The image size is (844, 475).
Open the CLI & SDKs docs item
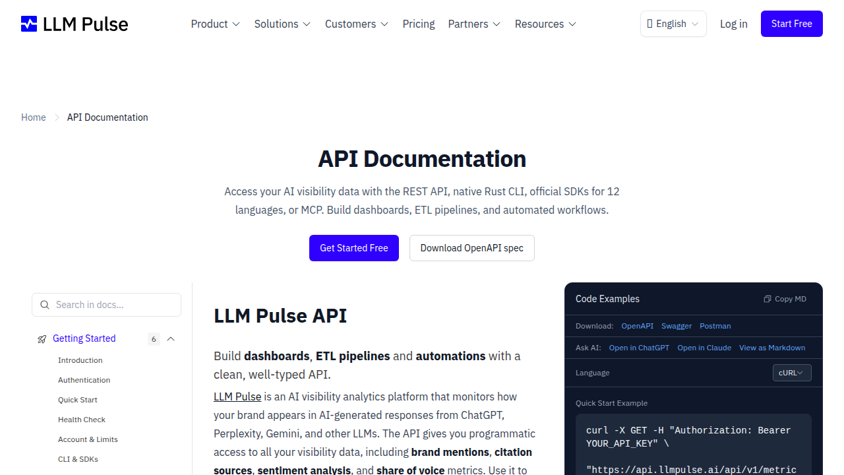[78, 459]
